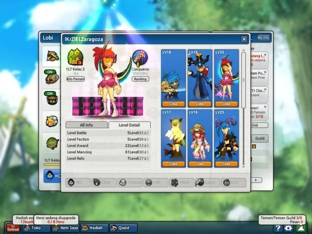The width and height of the screenshot is (312, 234).
Task: Open Hadiah gifts from bottom bar
Action: [x=94, y=228]
